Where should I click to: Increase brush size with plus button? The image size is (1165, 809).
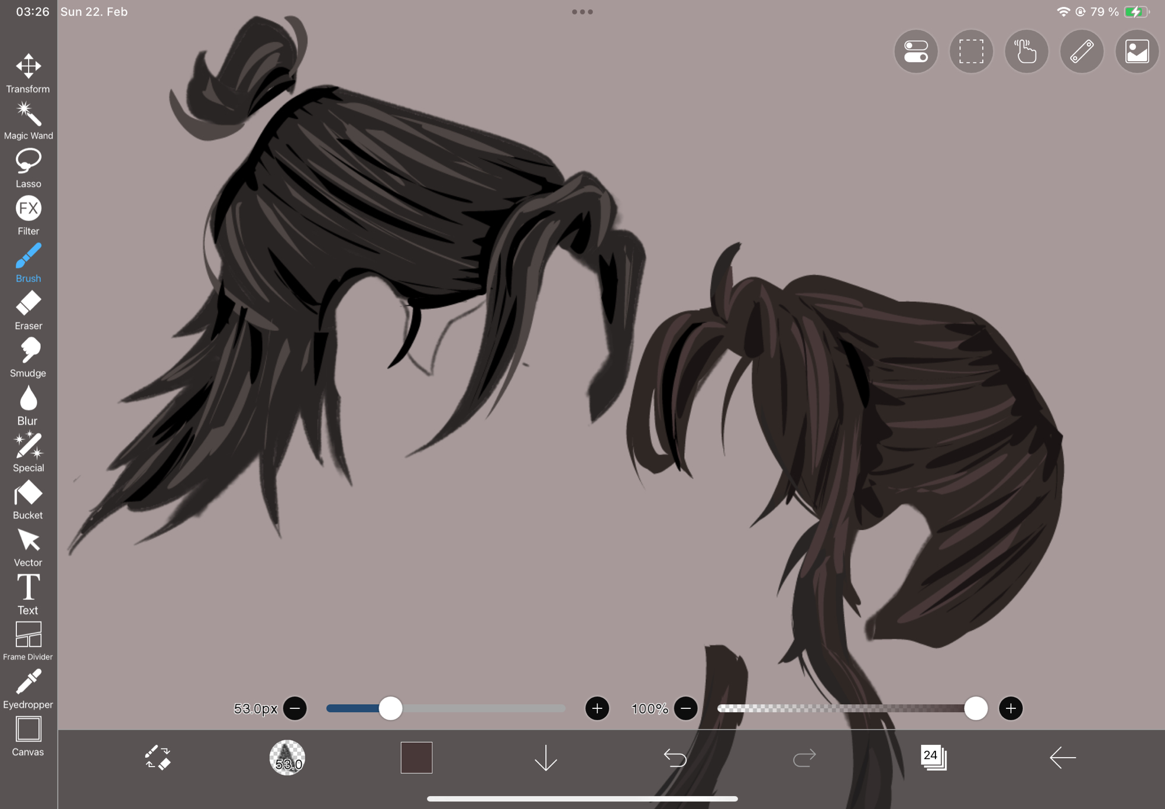tap(596, 708)
